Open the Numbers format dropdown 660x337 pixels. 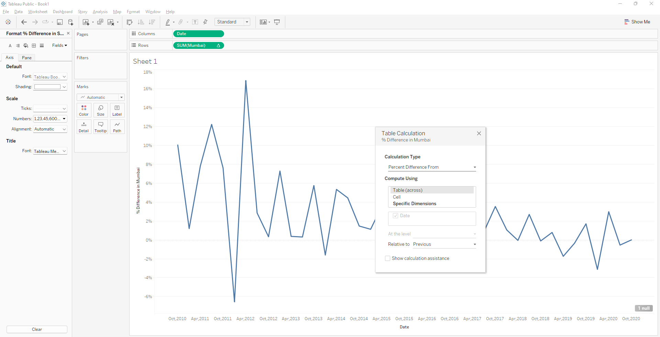[50, 119]
